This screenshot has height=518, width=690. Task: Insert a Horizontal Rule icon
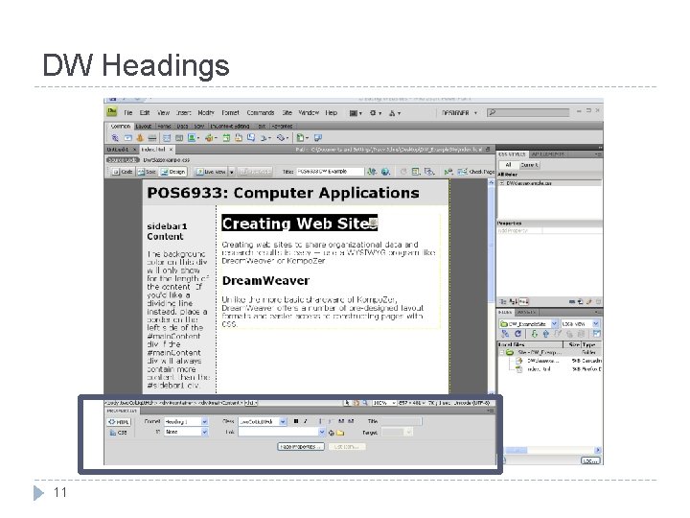coord(151,138)
